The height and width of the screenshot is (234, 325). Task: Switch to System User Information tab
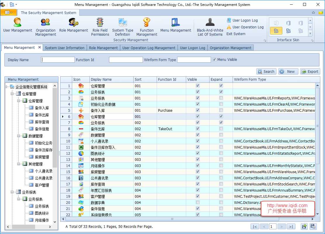[65, 48]
